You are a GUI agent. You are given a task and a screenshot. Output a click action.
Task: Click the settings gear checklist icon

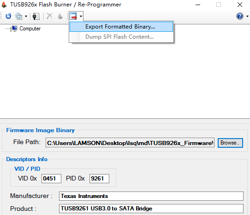click(x=18, y=16)
